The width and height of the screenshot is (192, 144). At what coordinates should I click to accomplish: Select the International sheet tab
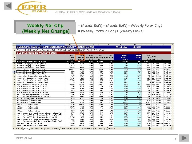(67, 129)
